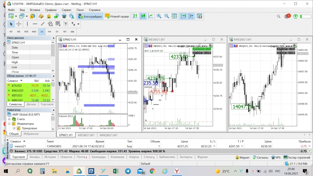Open new chart dropdown arrow
Image resolution: width=313 pixels, height=176 pixels.
tap(16, 16)
